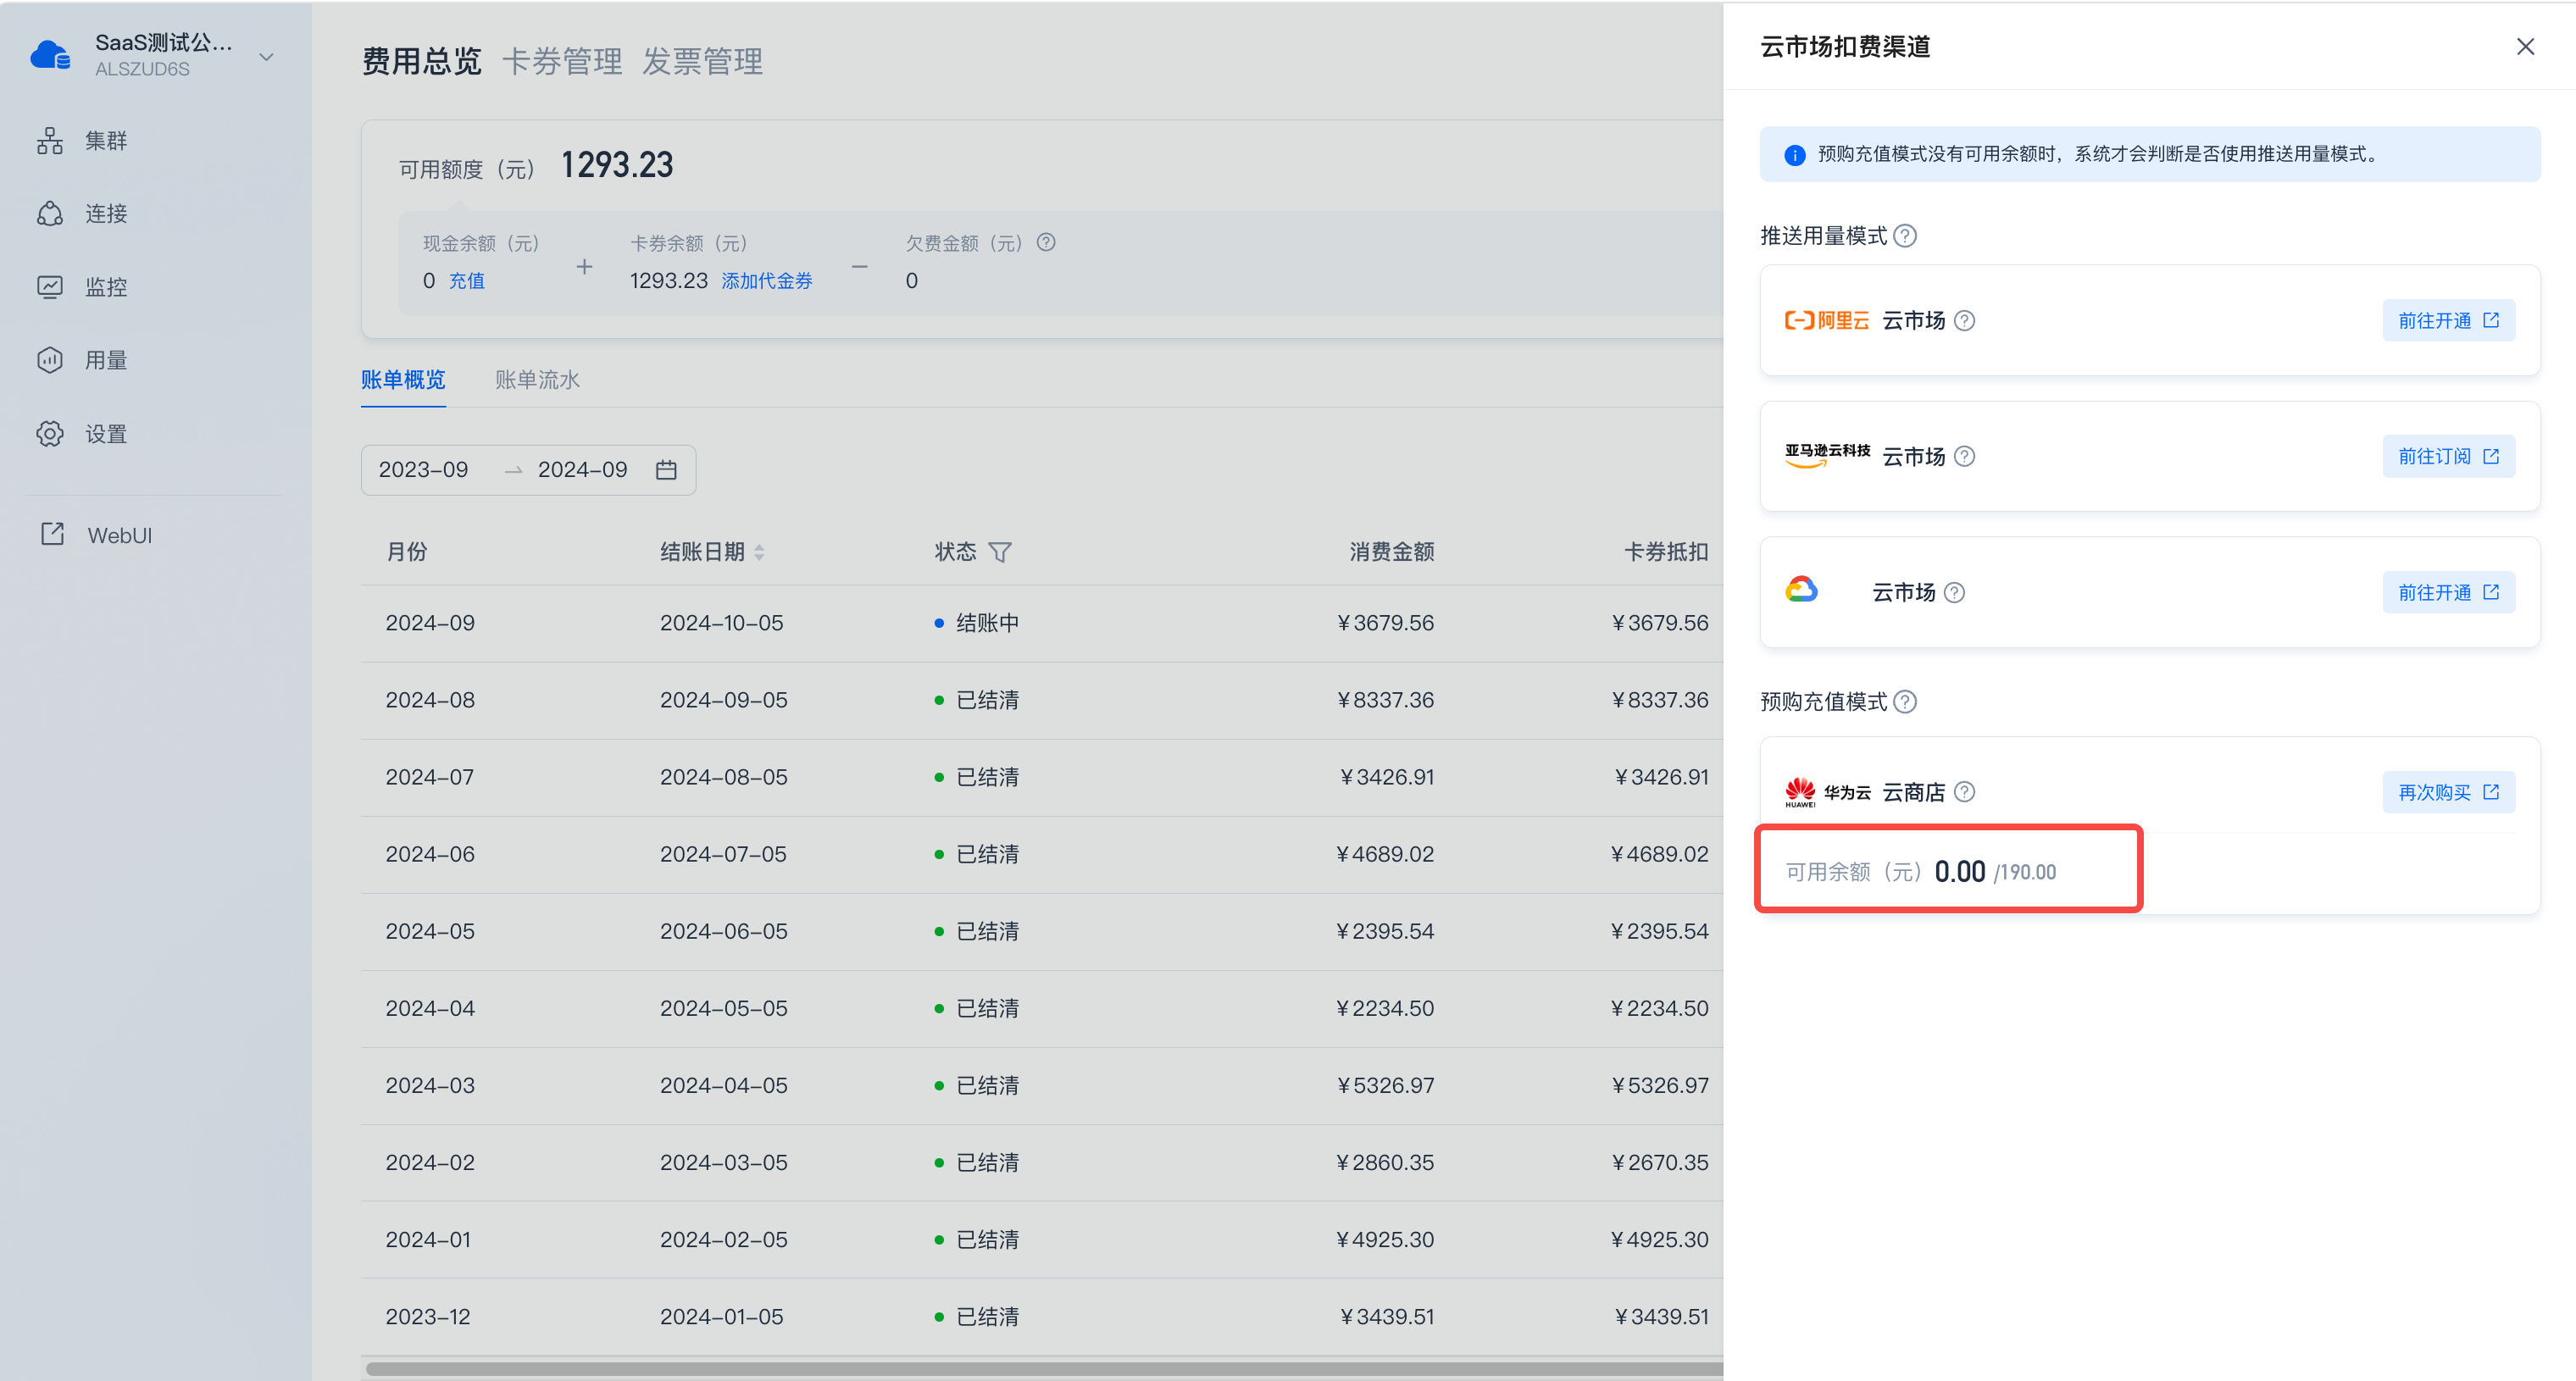Show help next to 推送用量模式

1906,236
